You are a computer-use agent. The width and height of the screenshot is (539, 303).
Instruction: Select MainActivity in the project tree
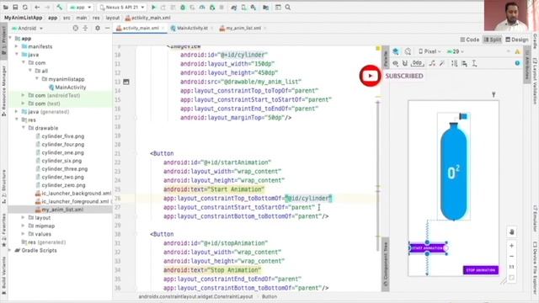67,88
